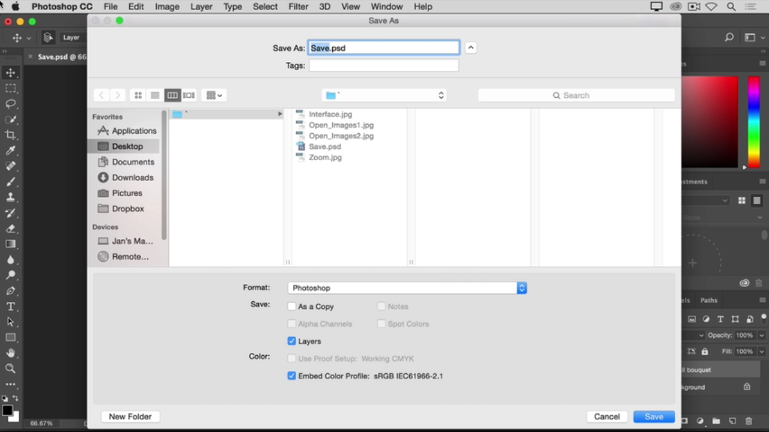Viewport: 769px width, 432px height.
Task: Open the Format dropdown
Action: pos(407,288)
